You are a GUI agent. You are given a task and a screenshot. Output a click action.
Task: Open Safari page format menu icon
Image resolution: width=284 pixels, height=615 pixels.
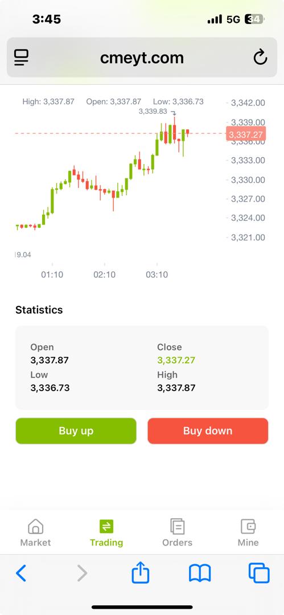tap(22, 58)
